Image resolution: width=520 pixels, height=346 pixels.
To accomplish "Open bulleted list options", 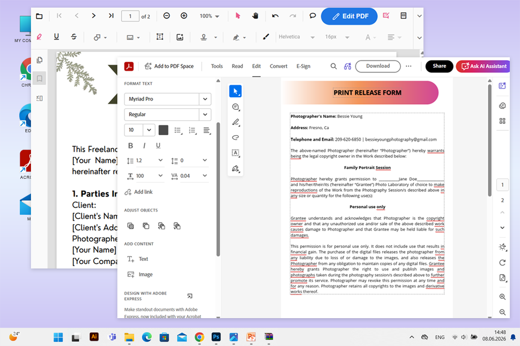I will pyautogui.click(x=178, y=130).
